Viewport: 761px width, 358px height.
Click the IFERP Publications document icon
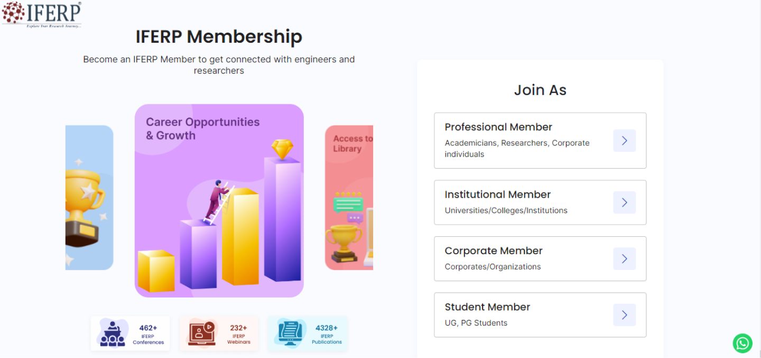(290, 333)
